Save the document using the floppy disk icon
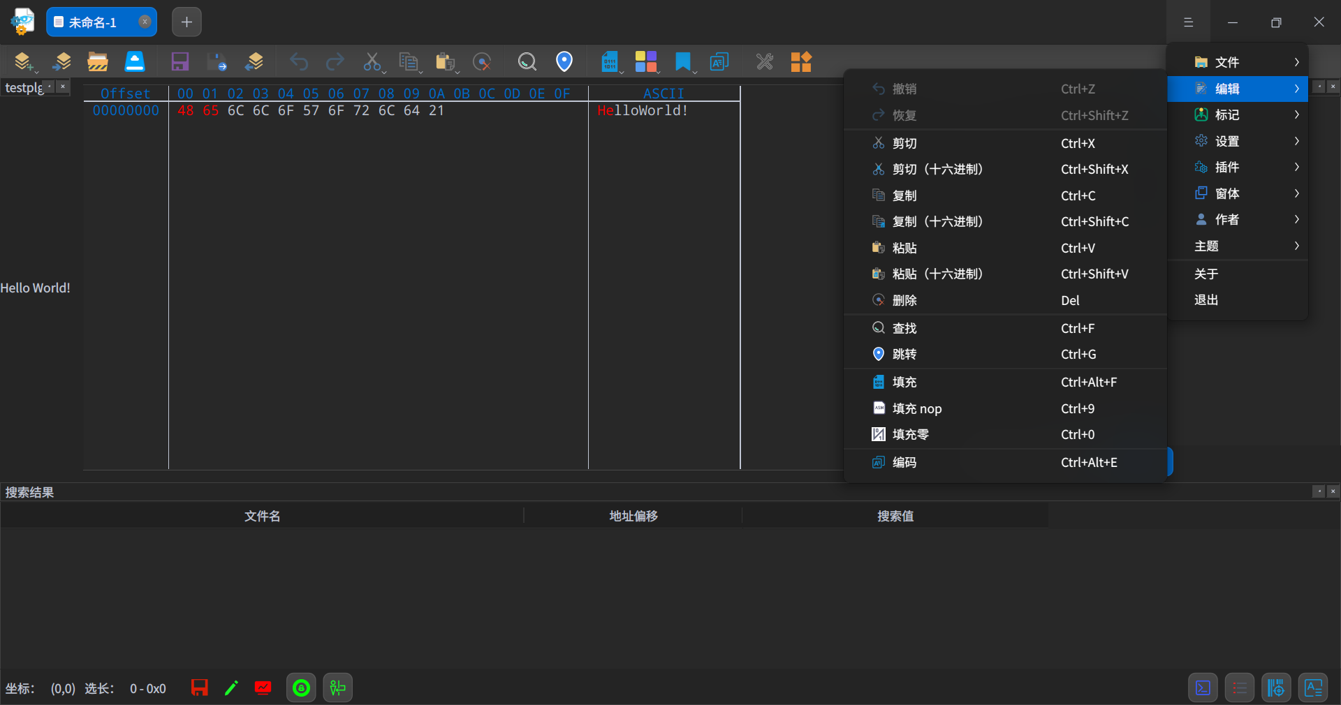Image resolution: width=1341 pixels, height=705 pixels. [179, 61]
